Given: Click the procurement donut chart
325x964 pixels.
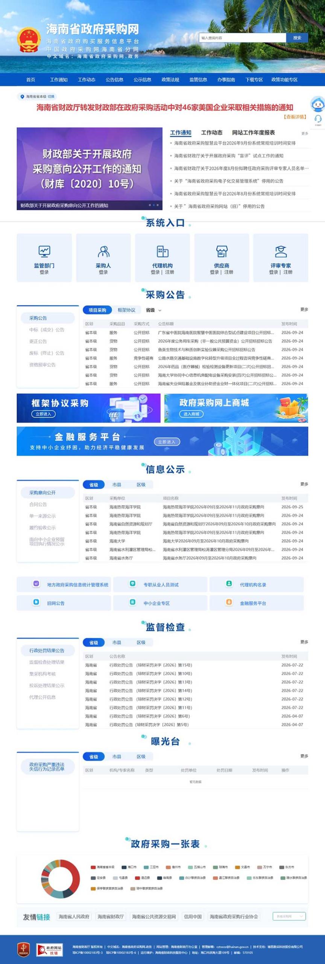Looking at the screenshot, I should coord(61,879).
